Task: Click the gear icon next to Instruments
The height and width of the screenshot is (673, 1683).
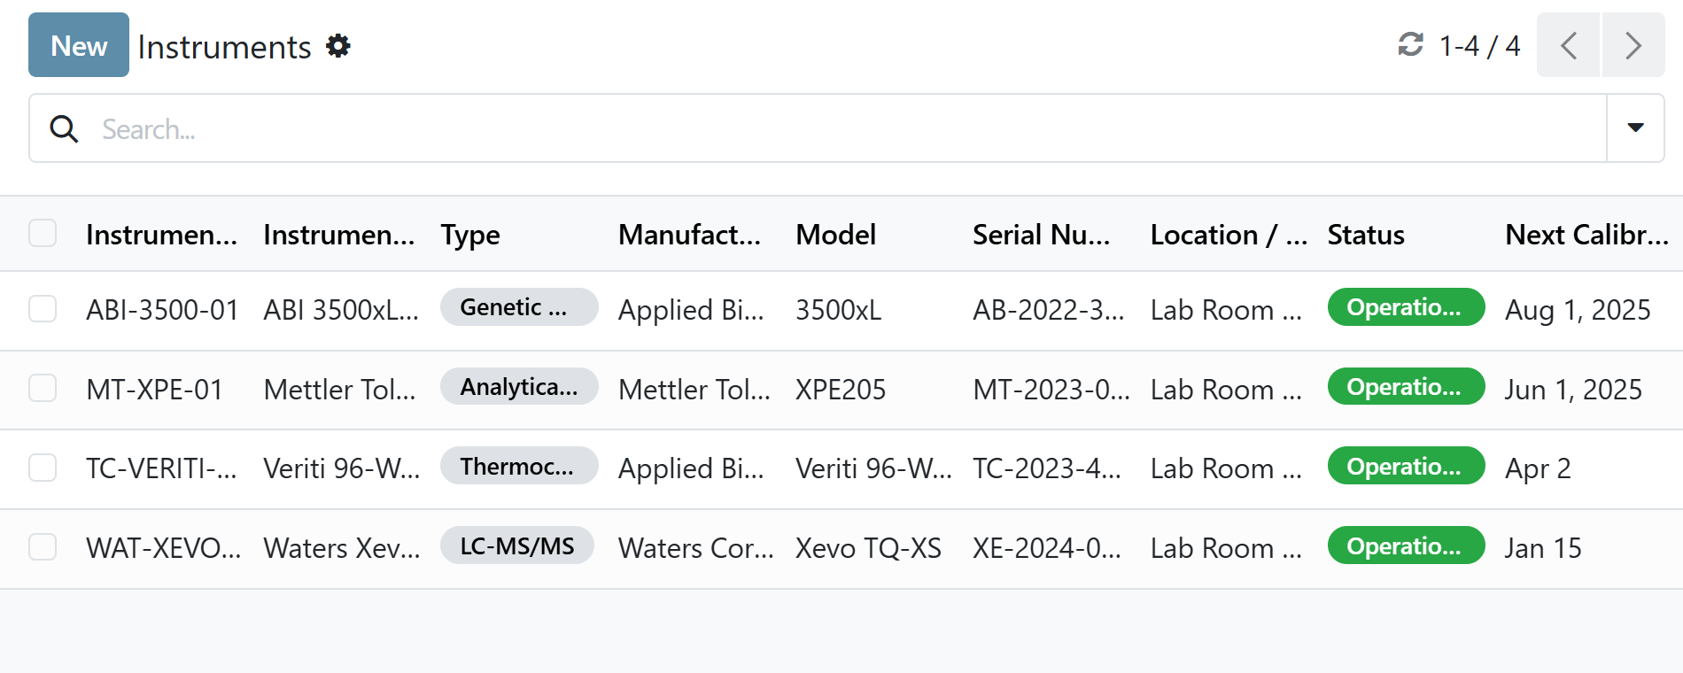Action: 337,46
